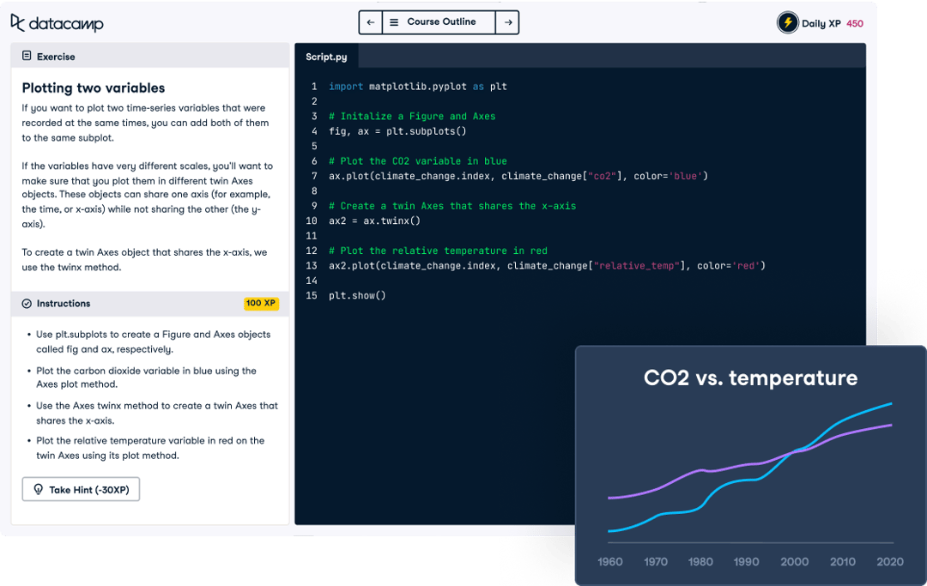927x586 pixels.
Task: Switch to the Script.py tab
Action: [326, 56]
